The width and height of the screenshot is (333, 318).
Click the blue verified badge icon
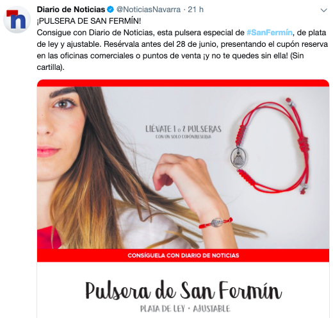pos(110,10)
